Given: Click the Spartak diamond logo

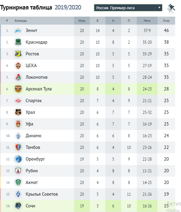Looking at the screenshot, I should coord(18,101).
